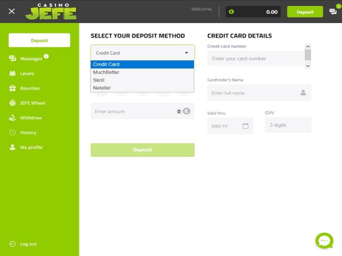Open Messages in the sidebar
The height and width of the screenshot is (256, 342).
point(31,59)
